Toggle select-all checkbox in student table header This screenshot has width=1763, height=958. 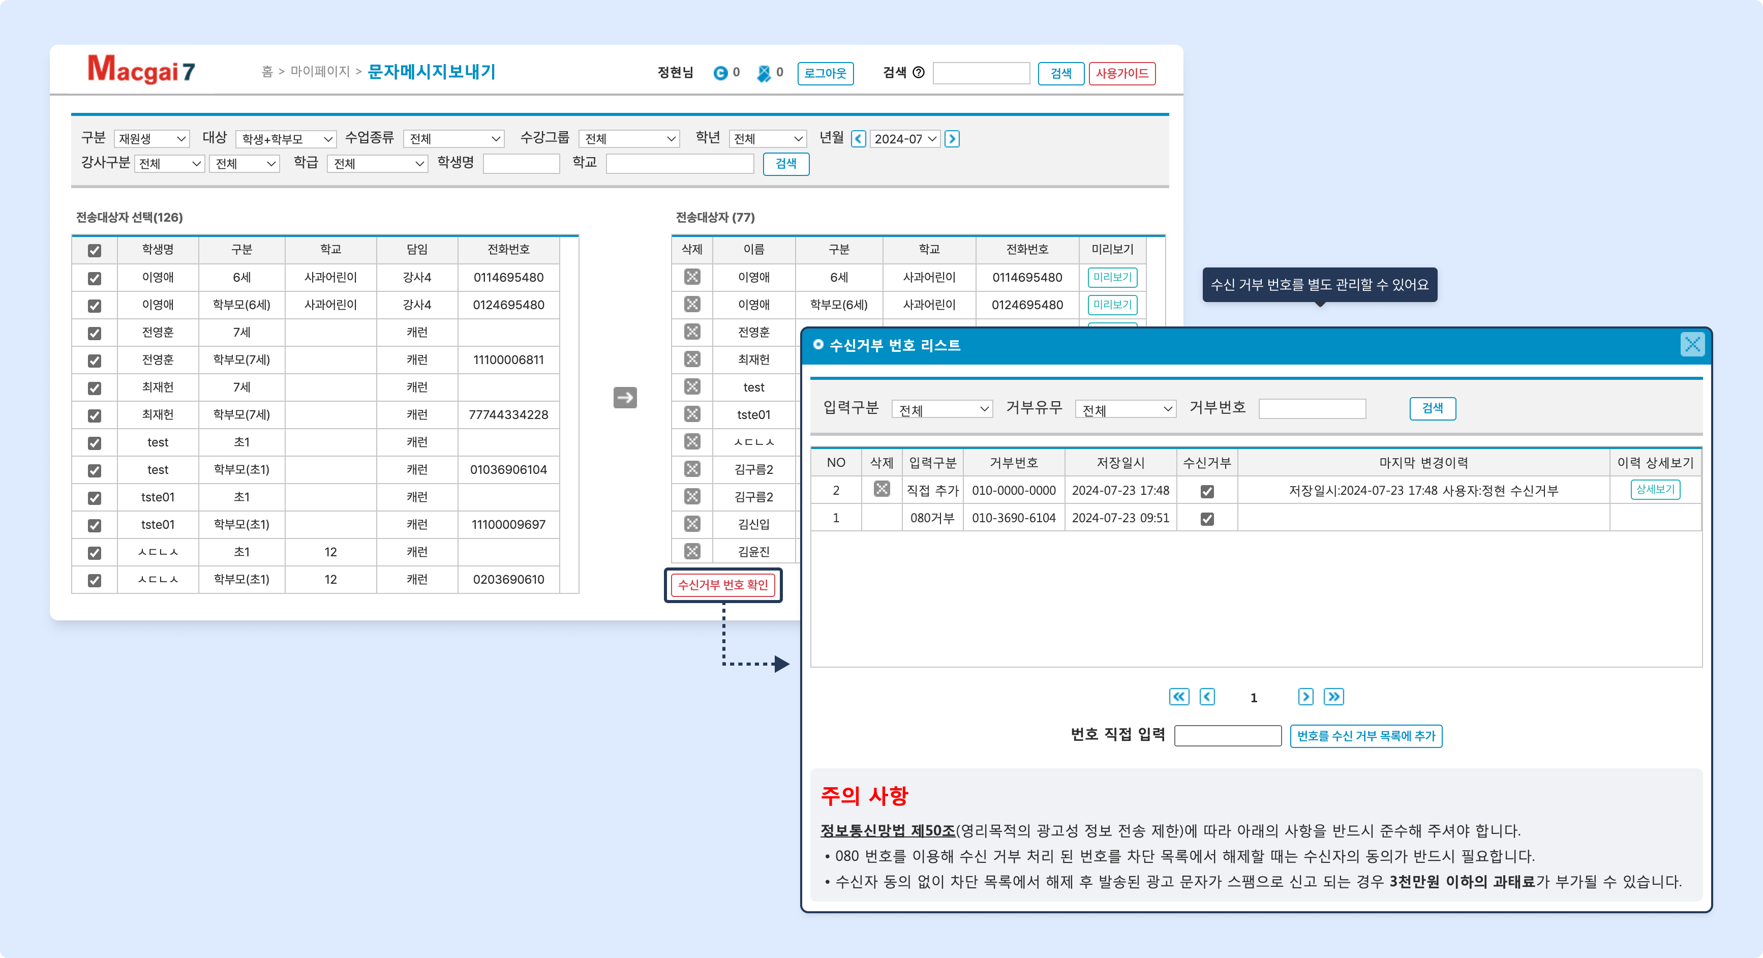click(95, 251)
